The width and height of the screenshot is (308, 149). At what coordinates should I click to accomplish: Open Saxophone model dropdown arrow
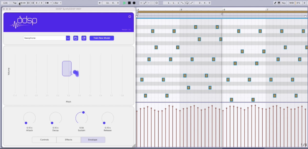pyautogui.click(x=68, y=38)
